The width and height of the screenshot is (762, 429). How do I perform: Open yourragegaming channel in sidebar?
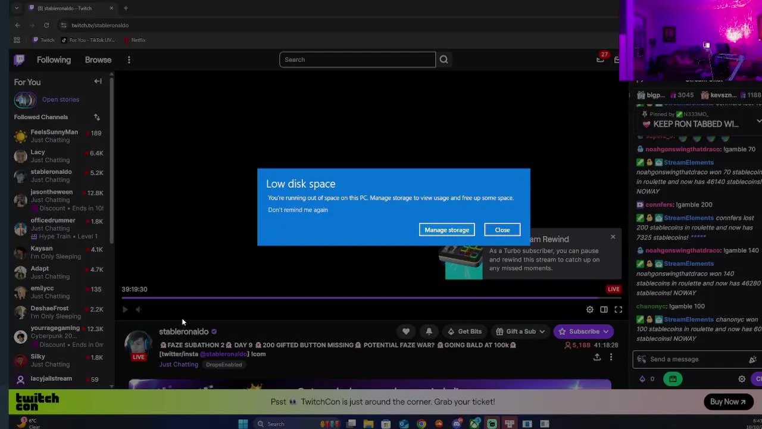coord(58,336)
